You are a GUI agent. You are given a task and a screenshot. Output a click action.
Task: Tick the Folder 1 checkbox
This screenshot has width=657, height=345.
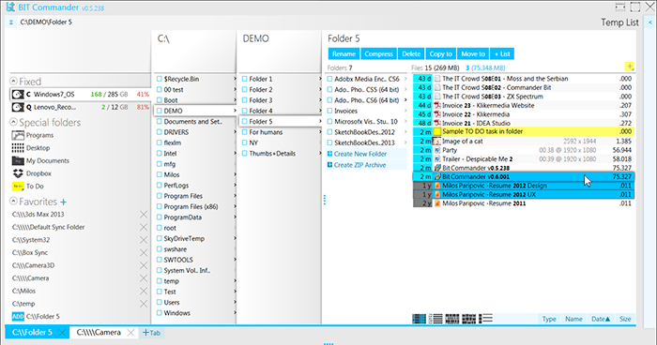(245, 79)
